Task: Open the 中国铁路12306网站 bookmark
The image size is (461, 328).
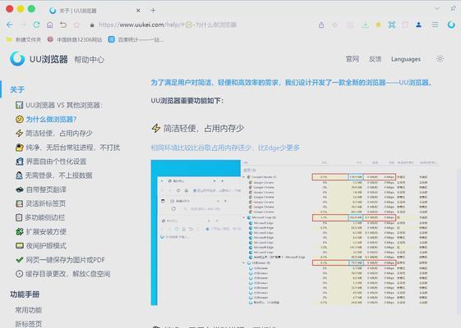Action: click(x=75, y=39)
